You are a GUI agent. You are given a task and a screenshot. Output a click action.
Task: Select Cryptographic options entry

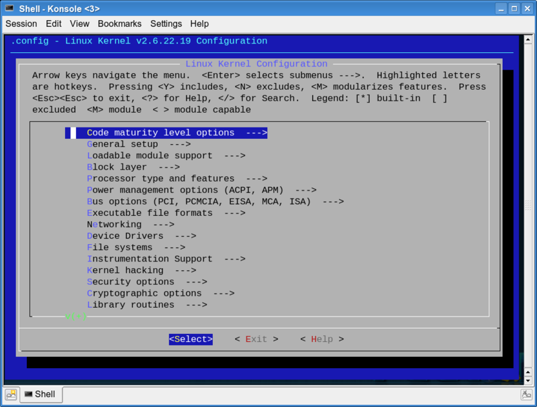[160, 293]
